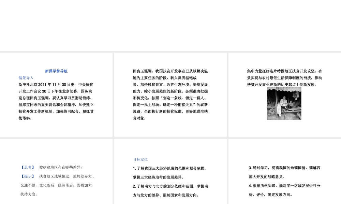This screenshot has height=204, width=341.
Task: Select the slide with items 3 and 4
Action: coord(284,171)
